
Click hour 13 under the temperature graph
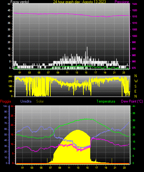tap(78, 168)
